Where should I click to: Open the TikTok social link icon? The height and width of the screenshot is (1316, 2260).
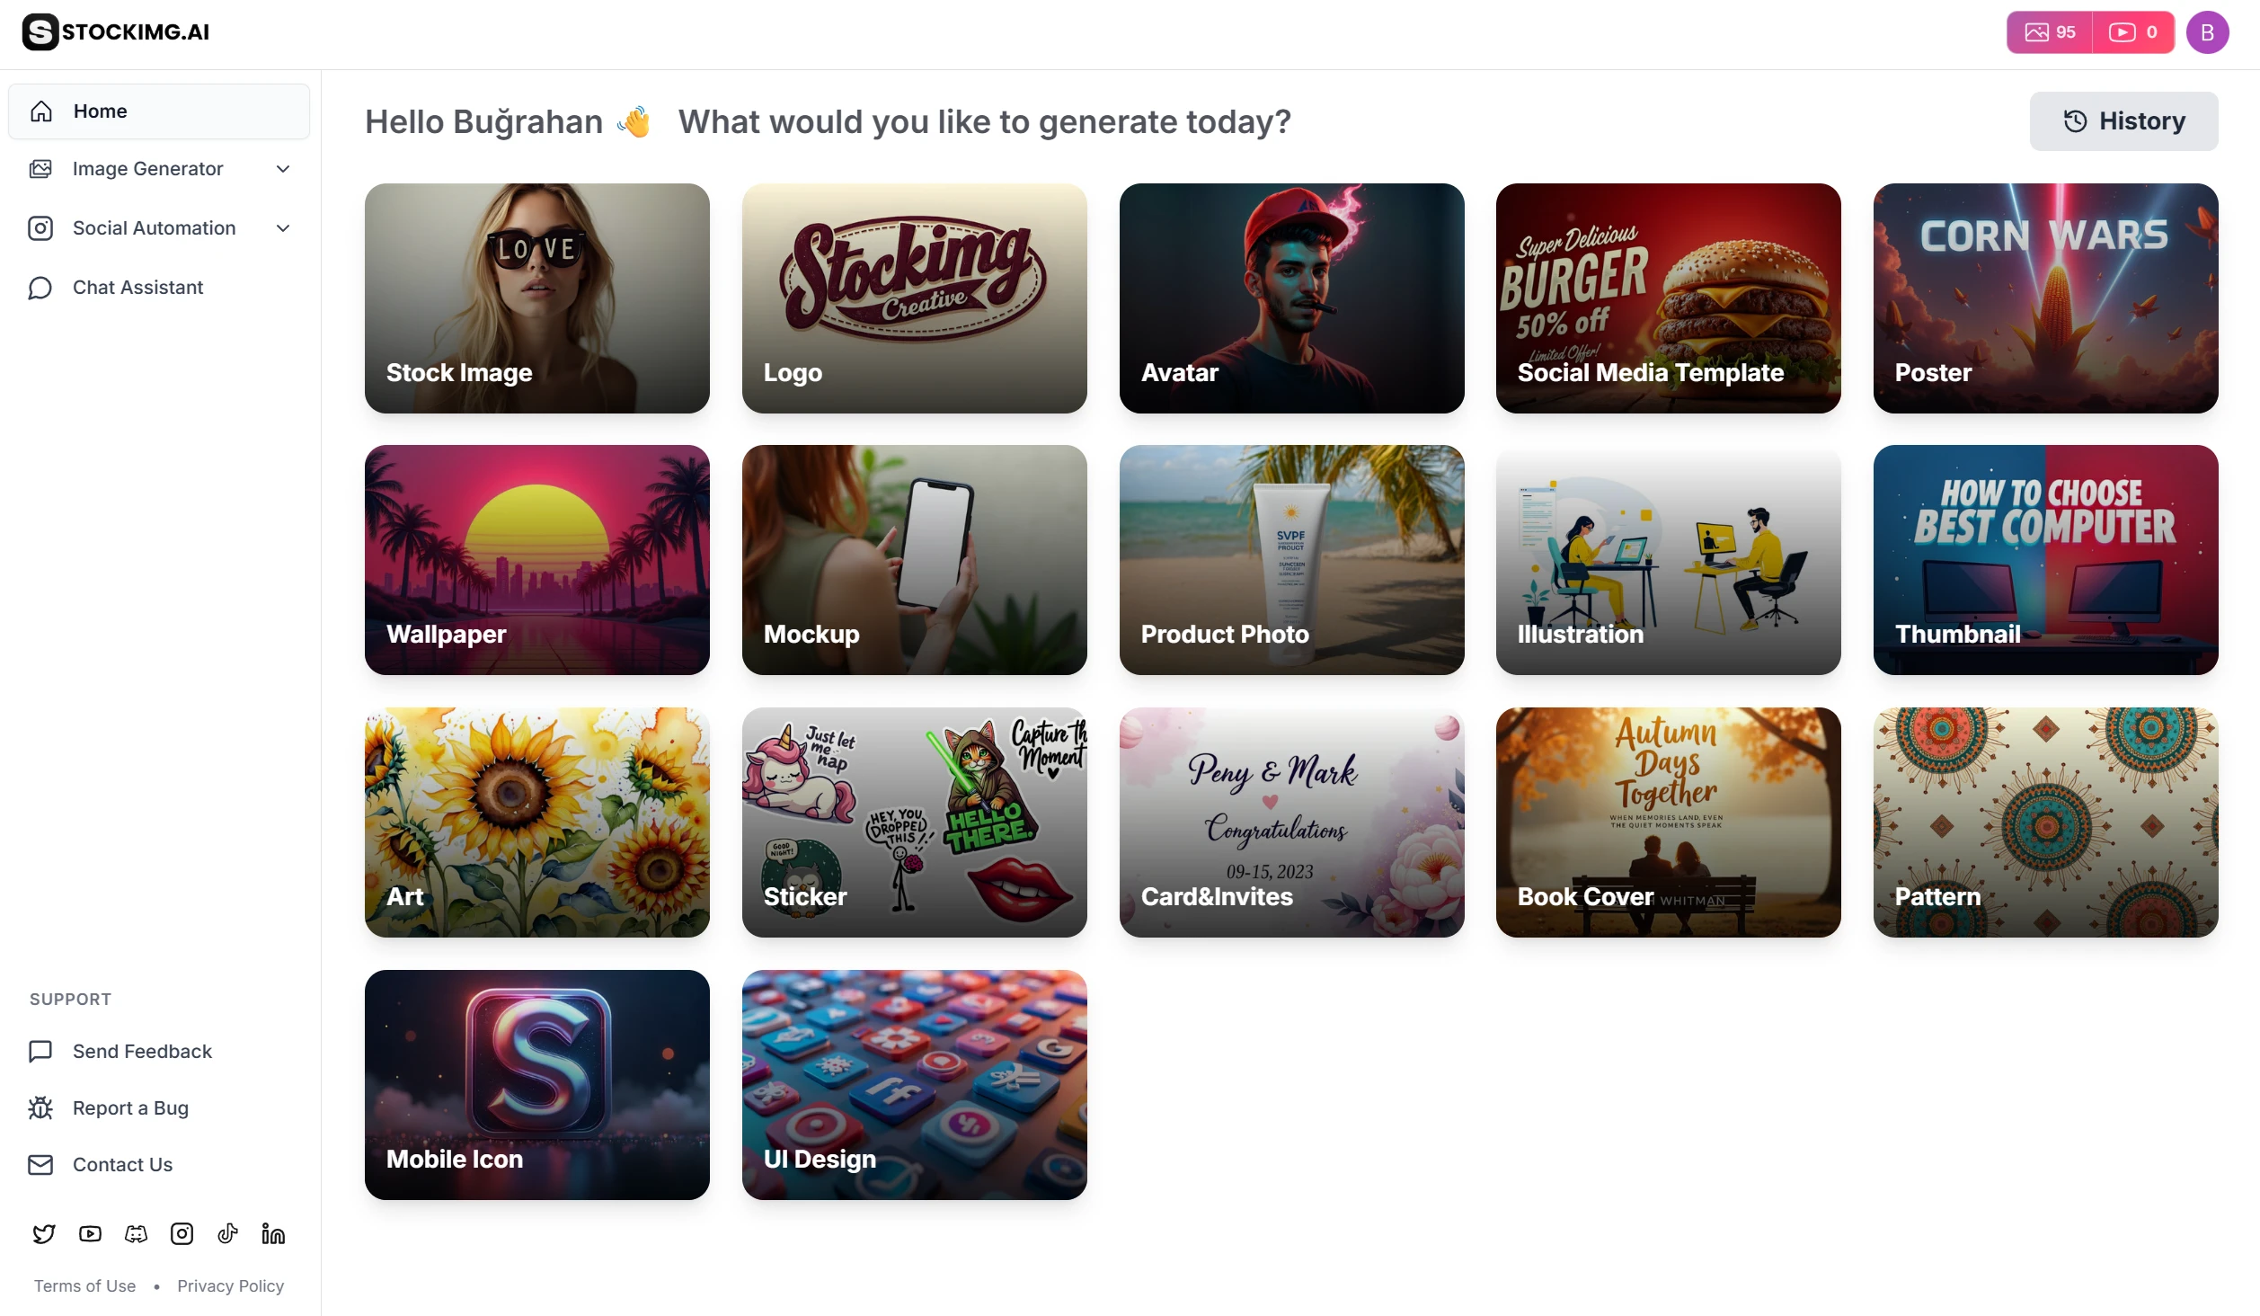[227, 1233]
